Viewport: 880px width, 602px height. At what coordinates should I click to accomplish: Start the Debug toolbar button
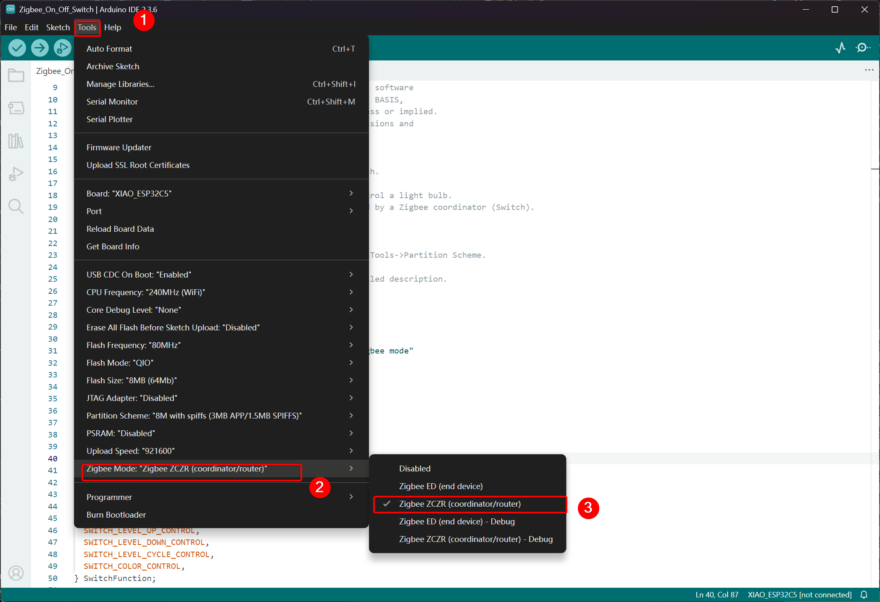62,48
